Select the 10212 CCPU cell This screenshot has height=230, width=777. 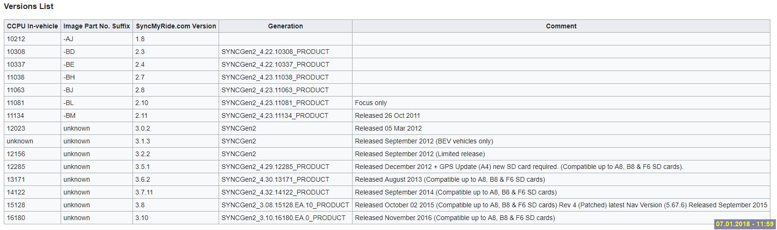[32, 39]
